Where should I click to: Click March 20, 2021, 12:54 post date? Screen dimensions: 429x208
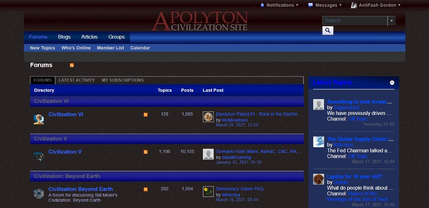click(237, 125)
